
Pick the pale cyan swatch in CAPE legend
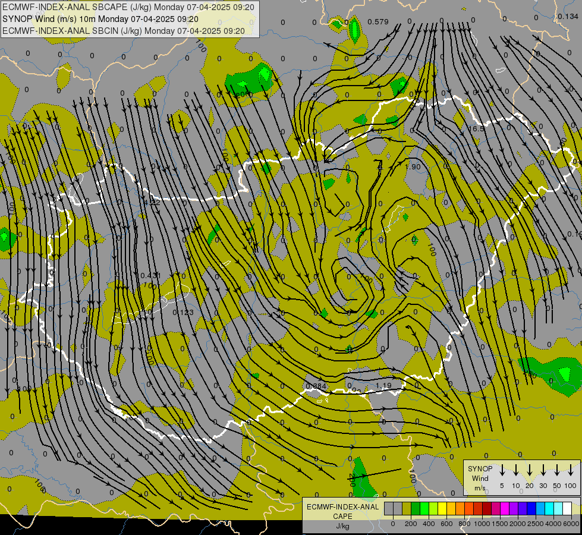click(559, 508)
